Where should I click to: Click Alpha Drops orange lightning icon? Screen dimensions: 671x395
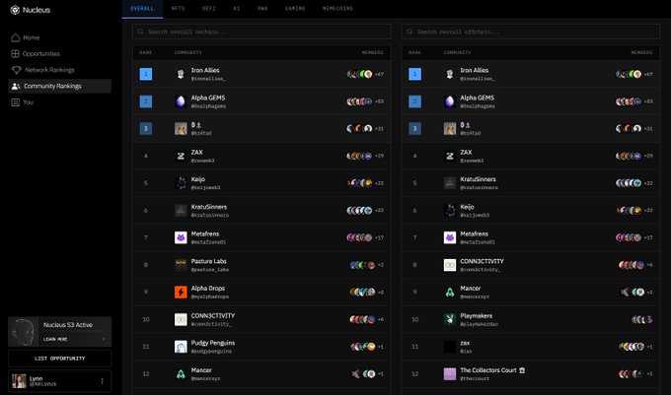(181, 293)
